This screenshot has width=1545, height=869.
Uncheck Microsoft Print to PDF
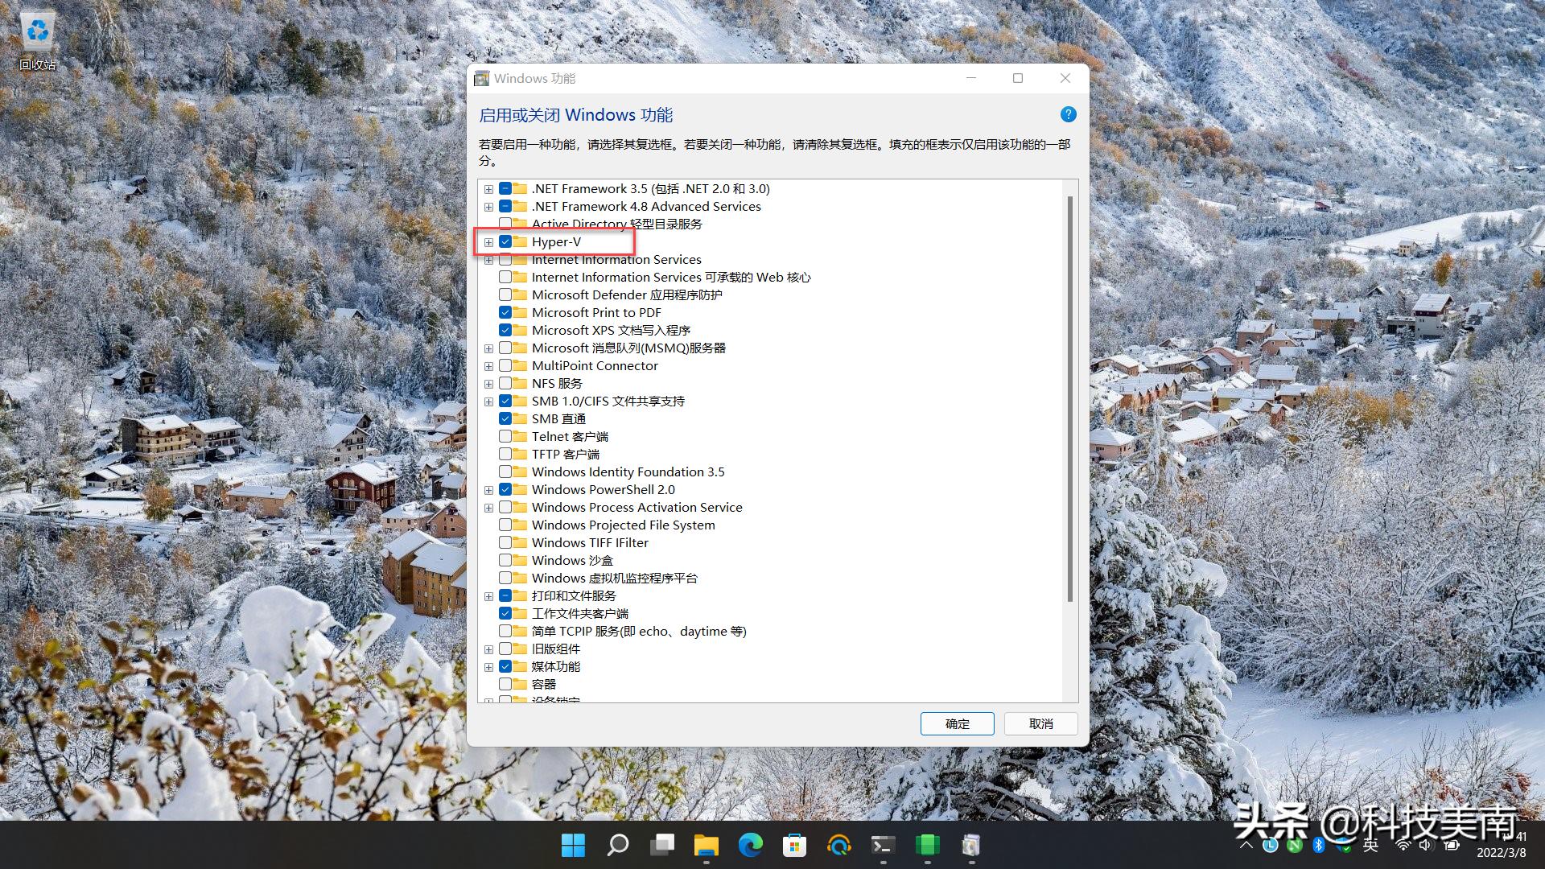click(506, 312)
